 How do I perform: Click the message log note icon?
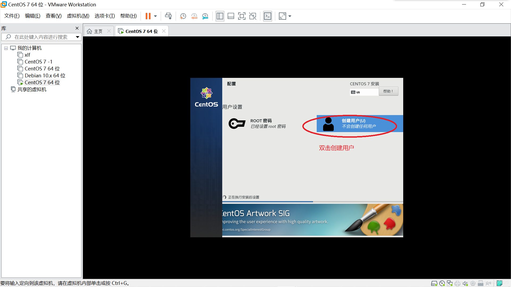pyautogui.click(x=499, y=284)
